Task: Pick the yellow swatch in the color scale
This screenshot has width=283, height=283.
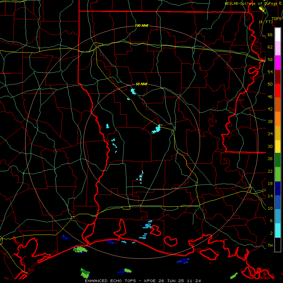Action: (x=278, y=147)
